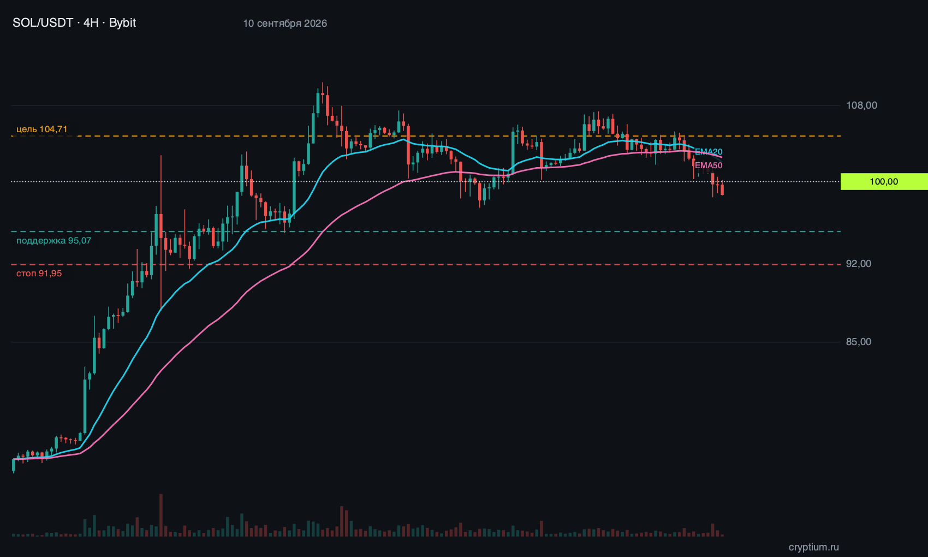Select the поддержка 95,07 support label
The image size is (928, 557).
pos(54,241)
